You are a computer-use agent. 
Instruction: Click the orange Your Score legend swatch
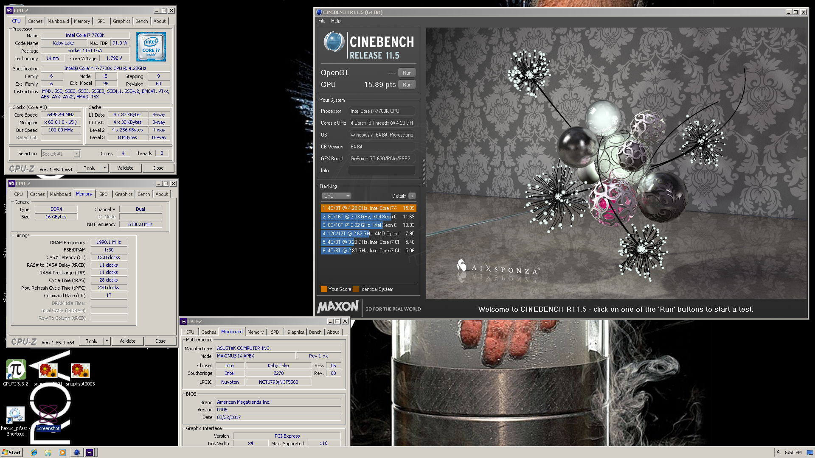click(324, 289)
